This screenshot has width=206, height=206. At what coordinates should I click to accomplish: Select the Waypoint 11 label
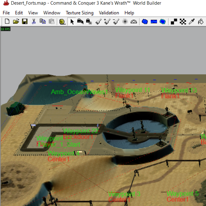pos(133,90)
